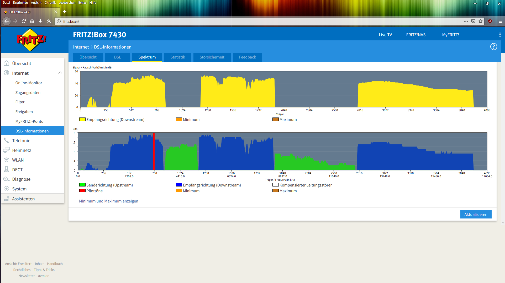
Task: Click the Übersicht house icon in sidebar
Action: (x=7, y=63)
